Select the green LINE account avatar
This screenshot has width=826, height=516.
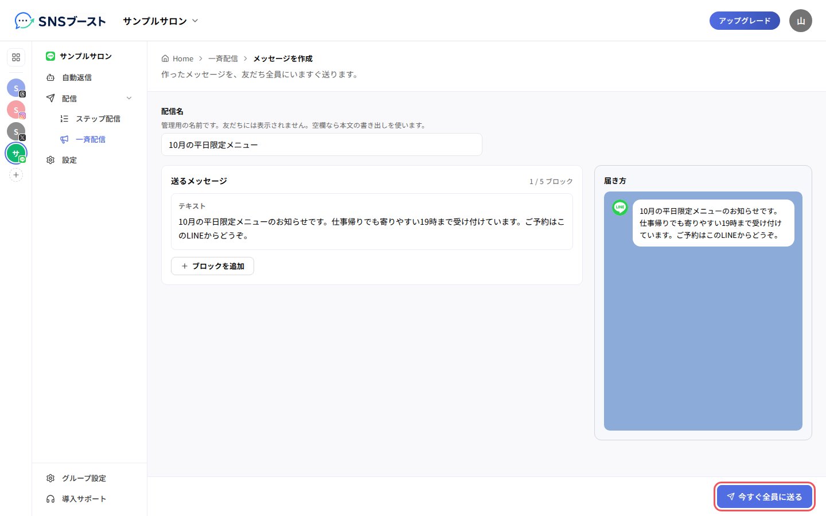16,153
